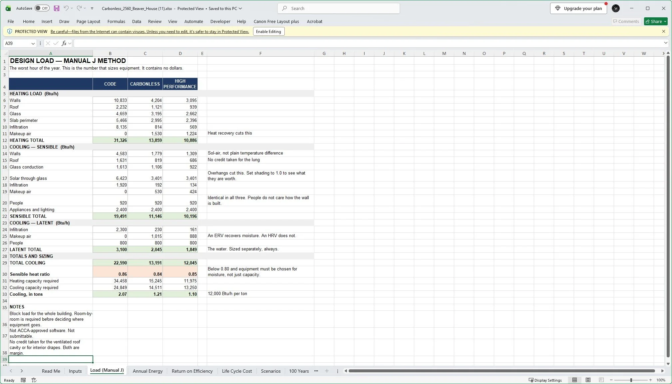This screenshot has width=672, height=384.
Task: Select the Inputs sheet tab
Action: click(75, 371)
